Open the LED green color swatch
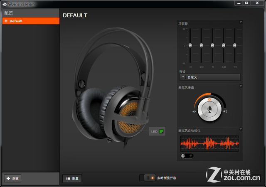 coord(161,131)
